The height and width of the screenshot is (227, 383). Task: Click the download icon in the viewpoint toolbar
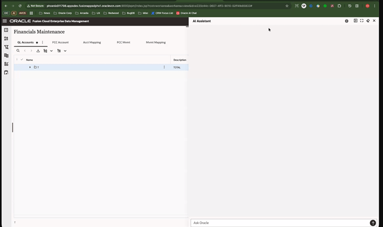coord(38,51)
